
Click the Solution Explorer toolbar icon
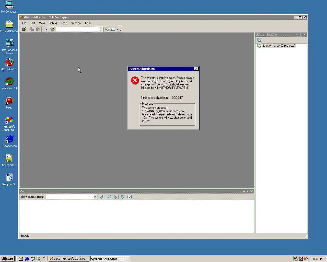[107, 29]
